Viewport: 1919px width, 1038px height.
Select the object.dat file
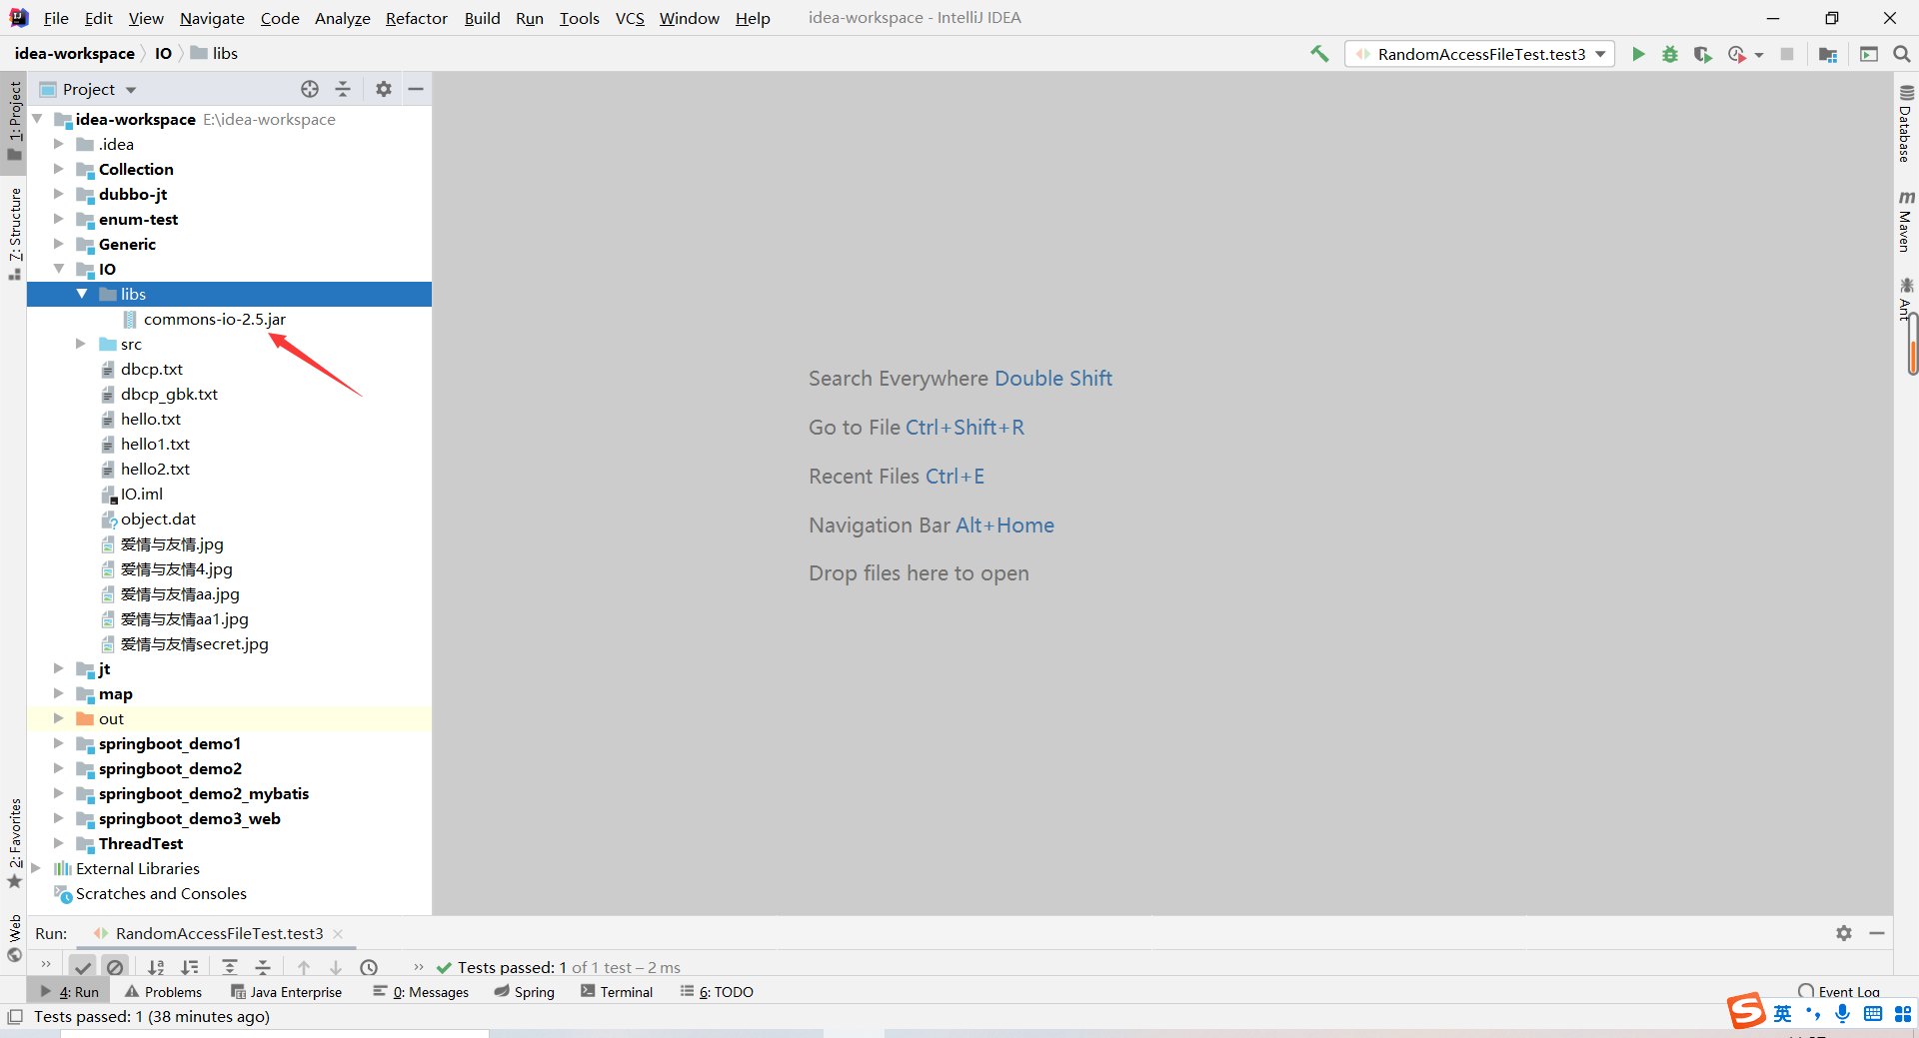click(158, 519)
